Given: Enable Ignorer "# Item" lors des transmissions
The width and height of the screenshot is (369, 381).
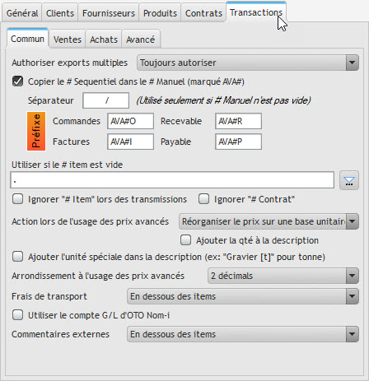Looking at the screenshot, I should 18,199.
